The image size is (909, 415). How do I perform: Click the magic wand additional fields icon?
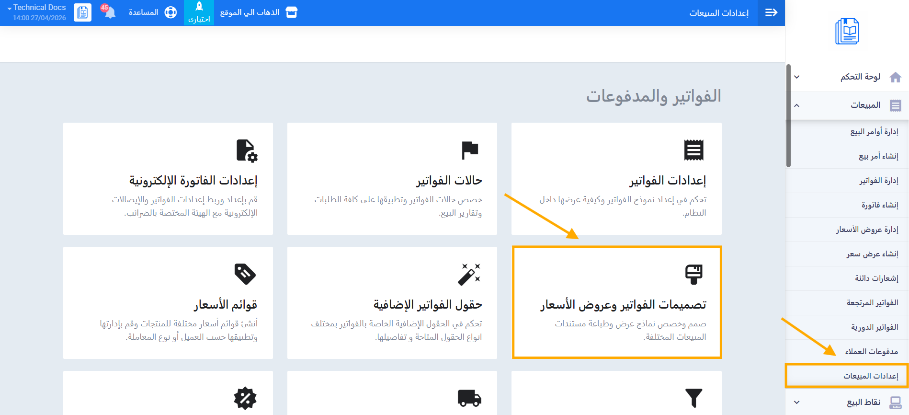pos(469,274)
